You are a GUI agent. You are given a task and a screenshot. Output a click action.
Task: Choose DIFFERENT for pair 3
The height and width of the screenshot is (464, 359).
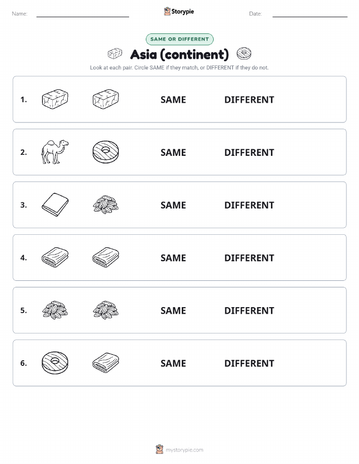pos(249,205)
